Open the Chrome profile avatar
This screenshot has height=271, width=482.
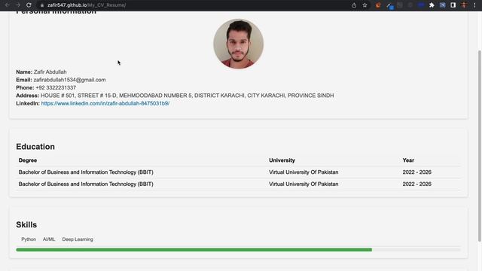(x=464, y=5)
